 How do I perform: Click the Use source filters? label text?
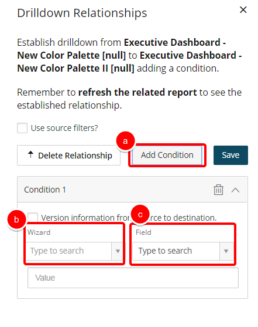pos(64,128)
